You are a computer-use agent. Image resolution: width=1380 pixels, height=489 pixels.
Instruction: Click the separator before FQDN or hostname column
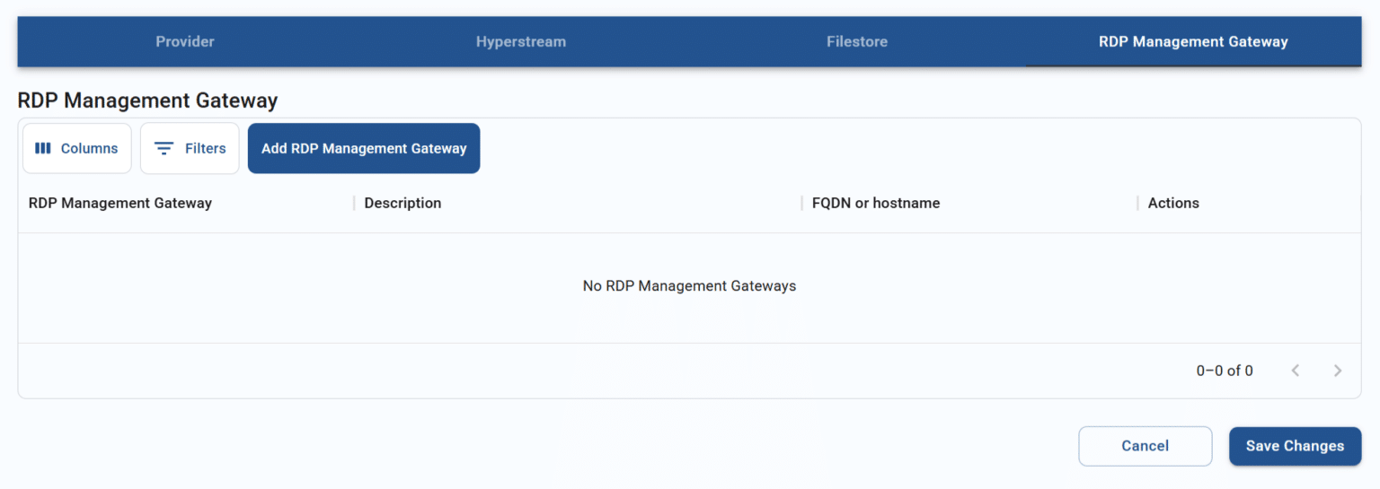801,203
